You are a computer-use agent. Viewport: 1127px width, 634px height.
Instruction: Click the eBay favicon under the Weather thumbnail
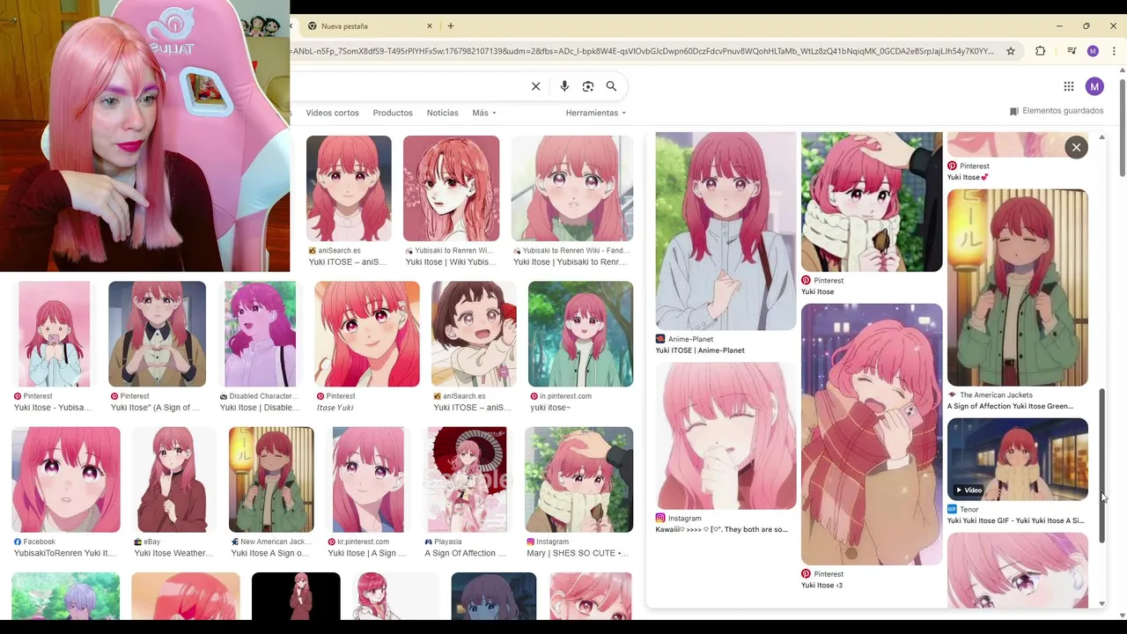coord(138,542)
